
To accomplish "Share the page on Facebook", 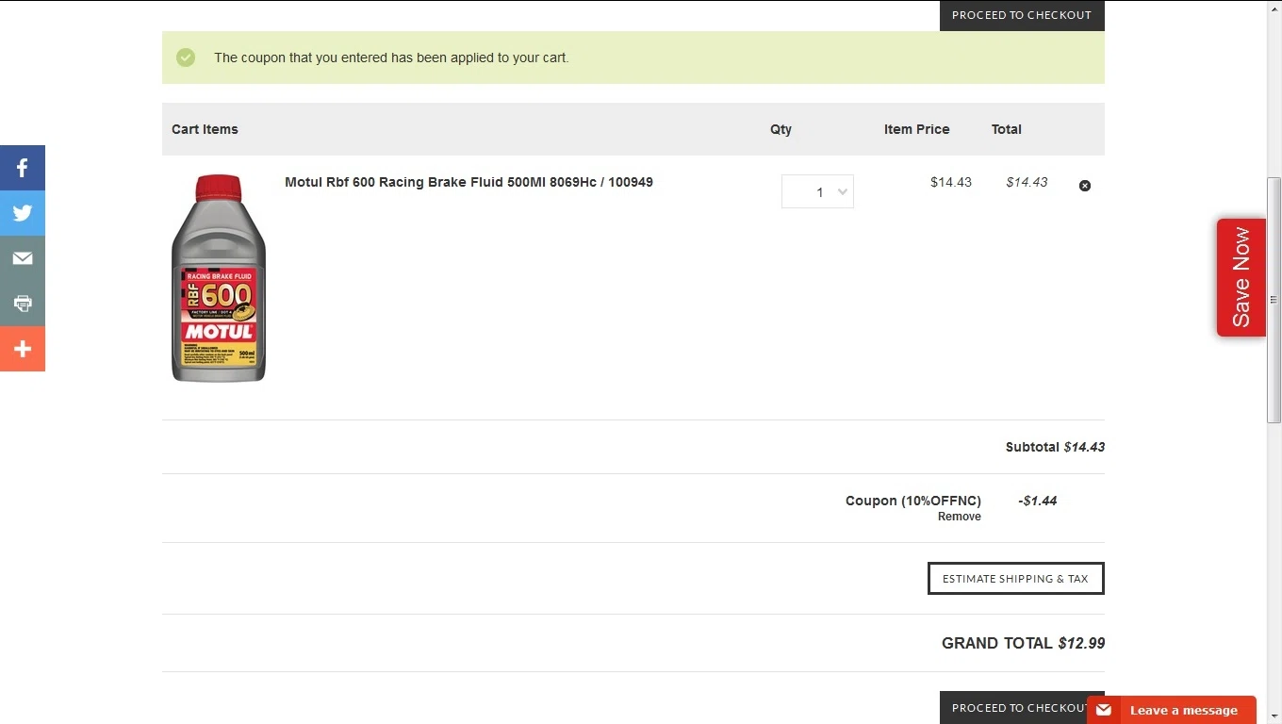I will (x=23, y=168).
